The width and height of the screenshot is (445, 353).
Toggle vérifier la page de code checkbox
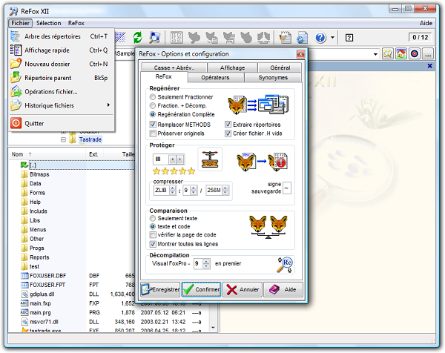153,234
